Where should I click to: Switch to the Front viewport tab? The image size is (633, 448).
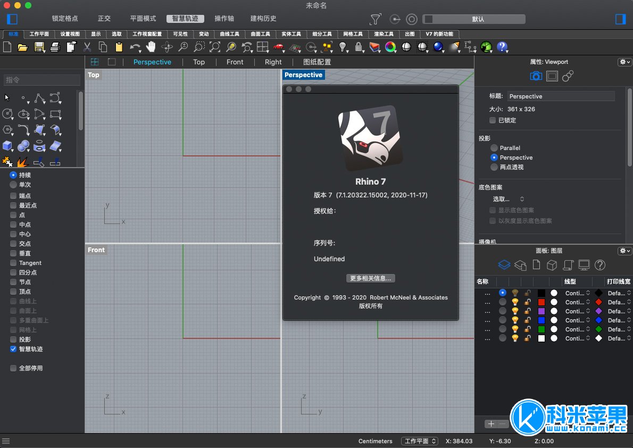point(235,62)
